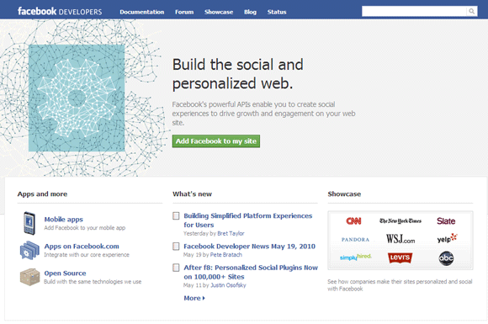Open the Forum menu item
The width and height of the screenshot is (488, 324).
point(184,12)
